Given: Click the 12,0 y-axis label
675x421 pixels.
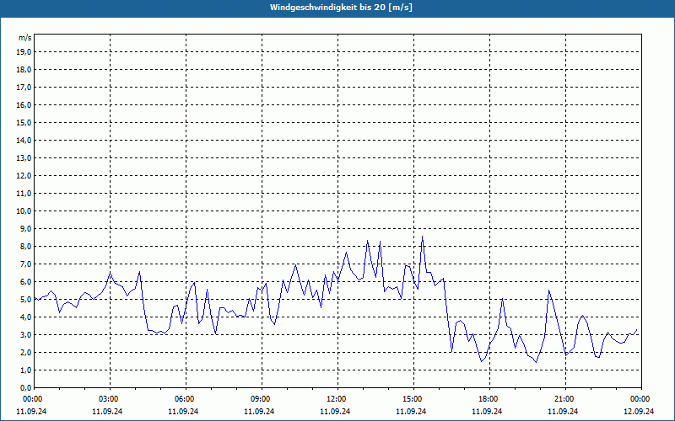Looking at the screenshot, I should coord(24,176).
